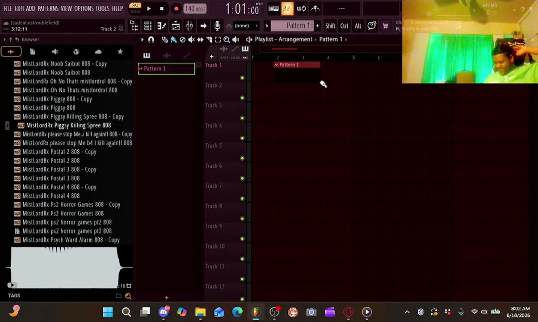Open the Mixer view icon

(189, 26)
